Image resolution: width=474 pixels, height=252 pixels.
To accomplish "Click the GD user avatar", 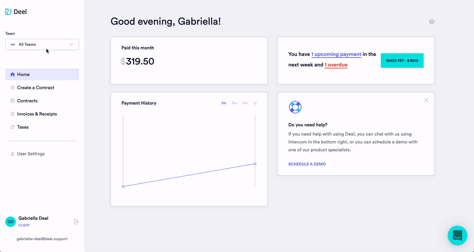I will coord(11,222).
